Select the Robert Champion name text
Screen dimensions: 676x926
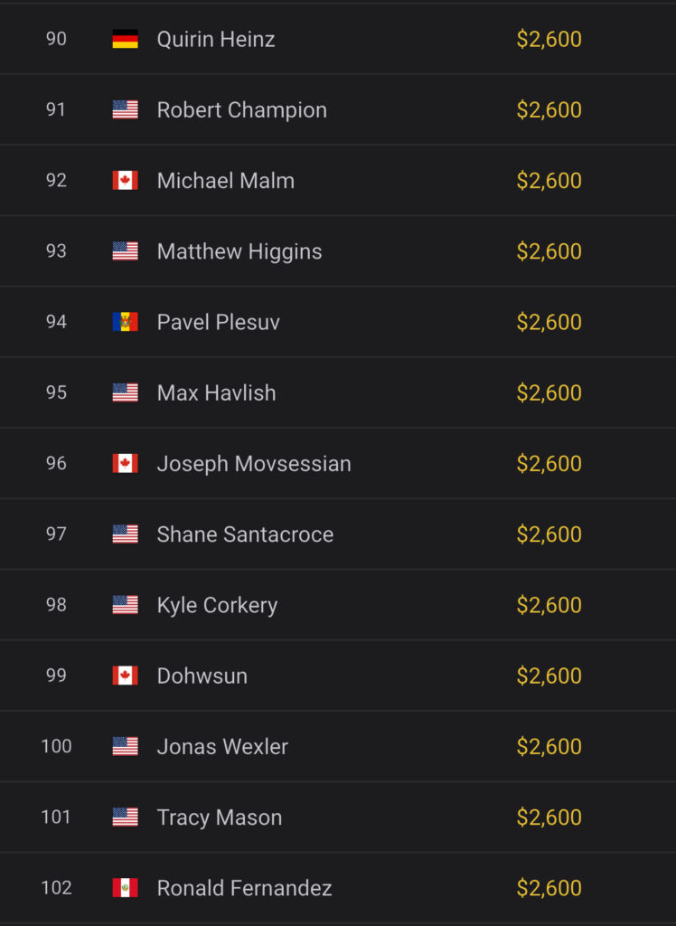tap(242, 109)
